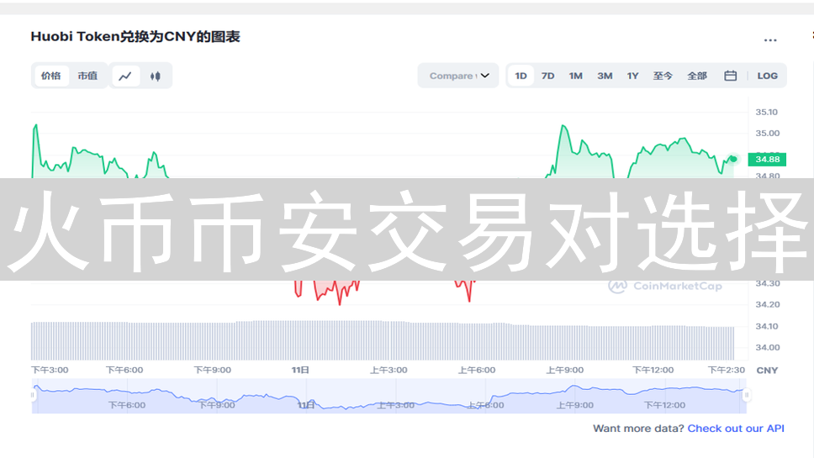Click the Huobi Token chart title

tap(135, 37)
